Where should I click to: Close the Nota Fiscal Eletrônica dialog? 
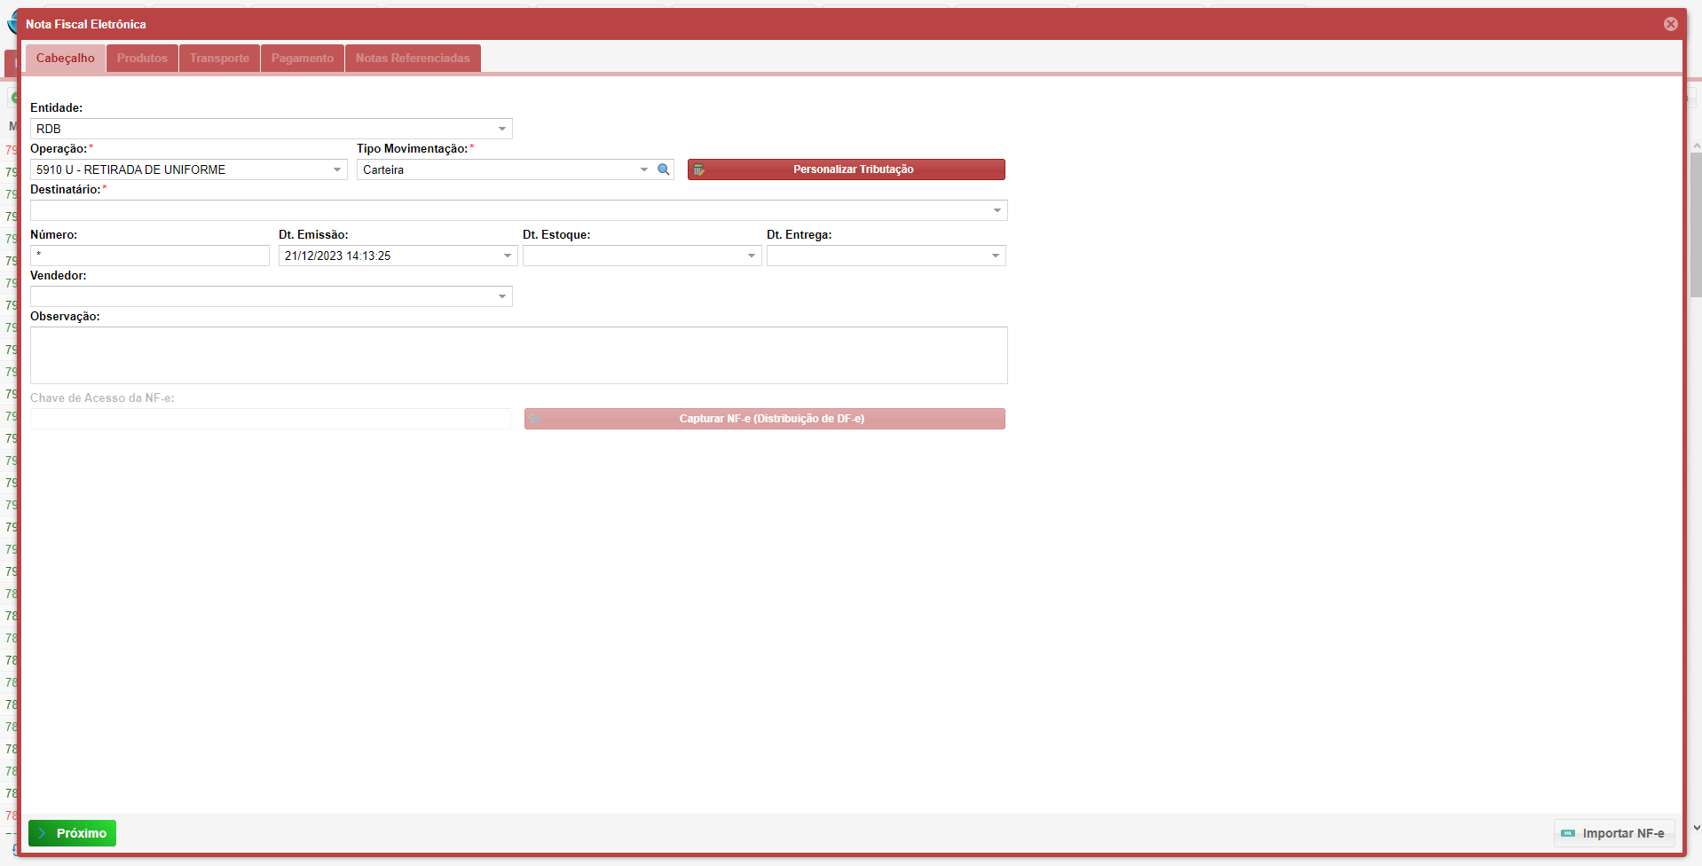[x=1670, y=24]
